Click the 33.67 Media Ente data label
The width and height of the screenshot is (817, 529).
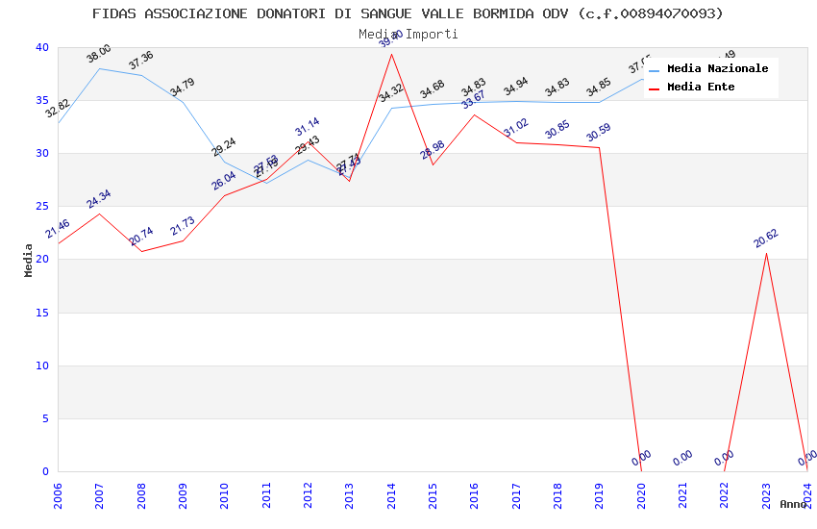pos(473,99)
